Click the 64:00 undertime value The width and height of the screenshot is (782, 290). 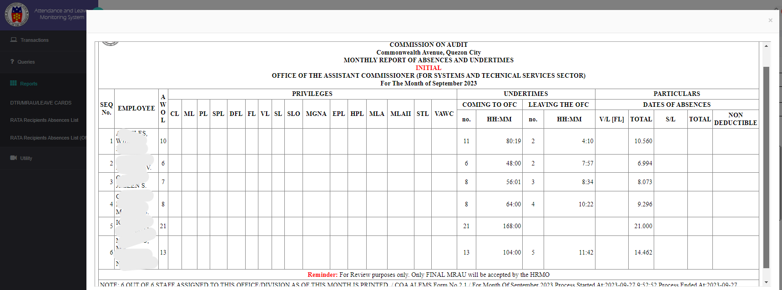click(x=514, y=205)
